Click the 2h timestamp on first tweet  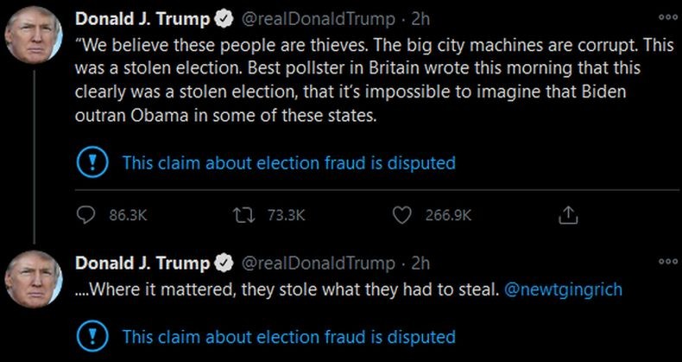coord(420,19)
